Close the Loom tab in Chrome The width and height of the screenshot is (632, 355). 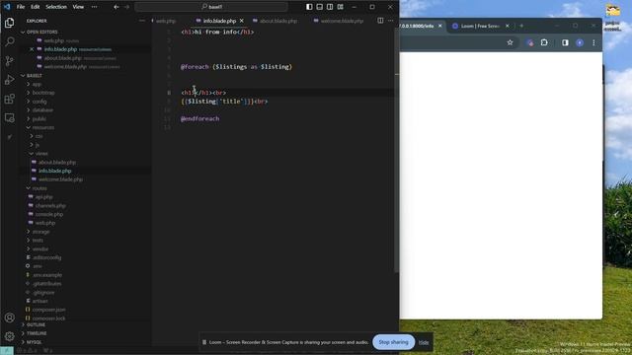(507, 26)
